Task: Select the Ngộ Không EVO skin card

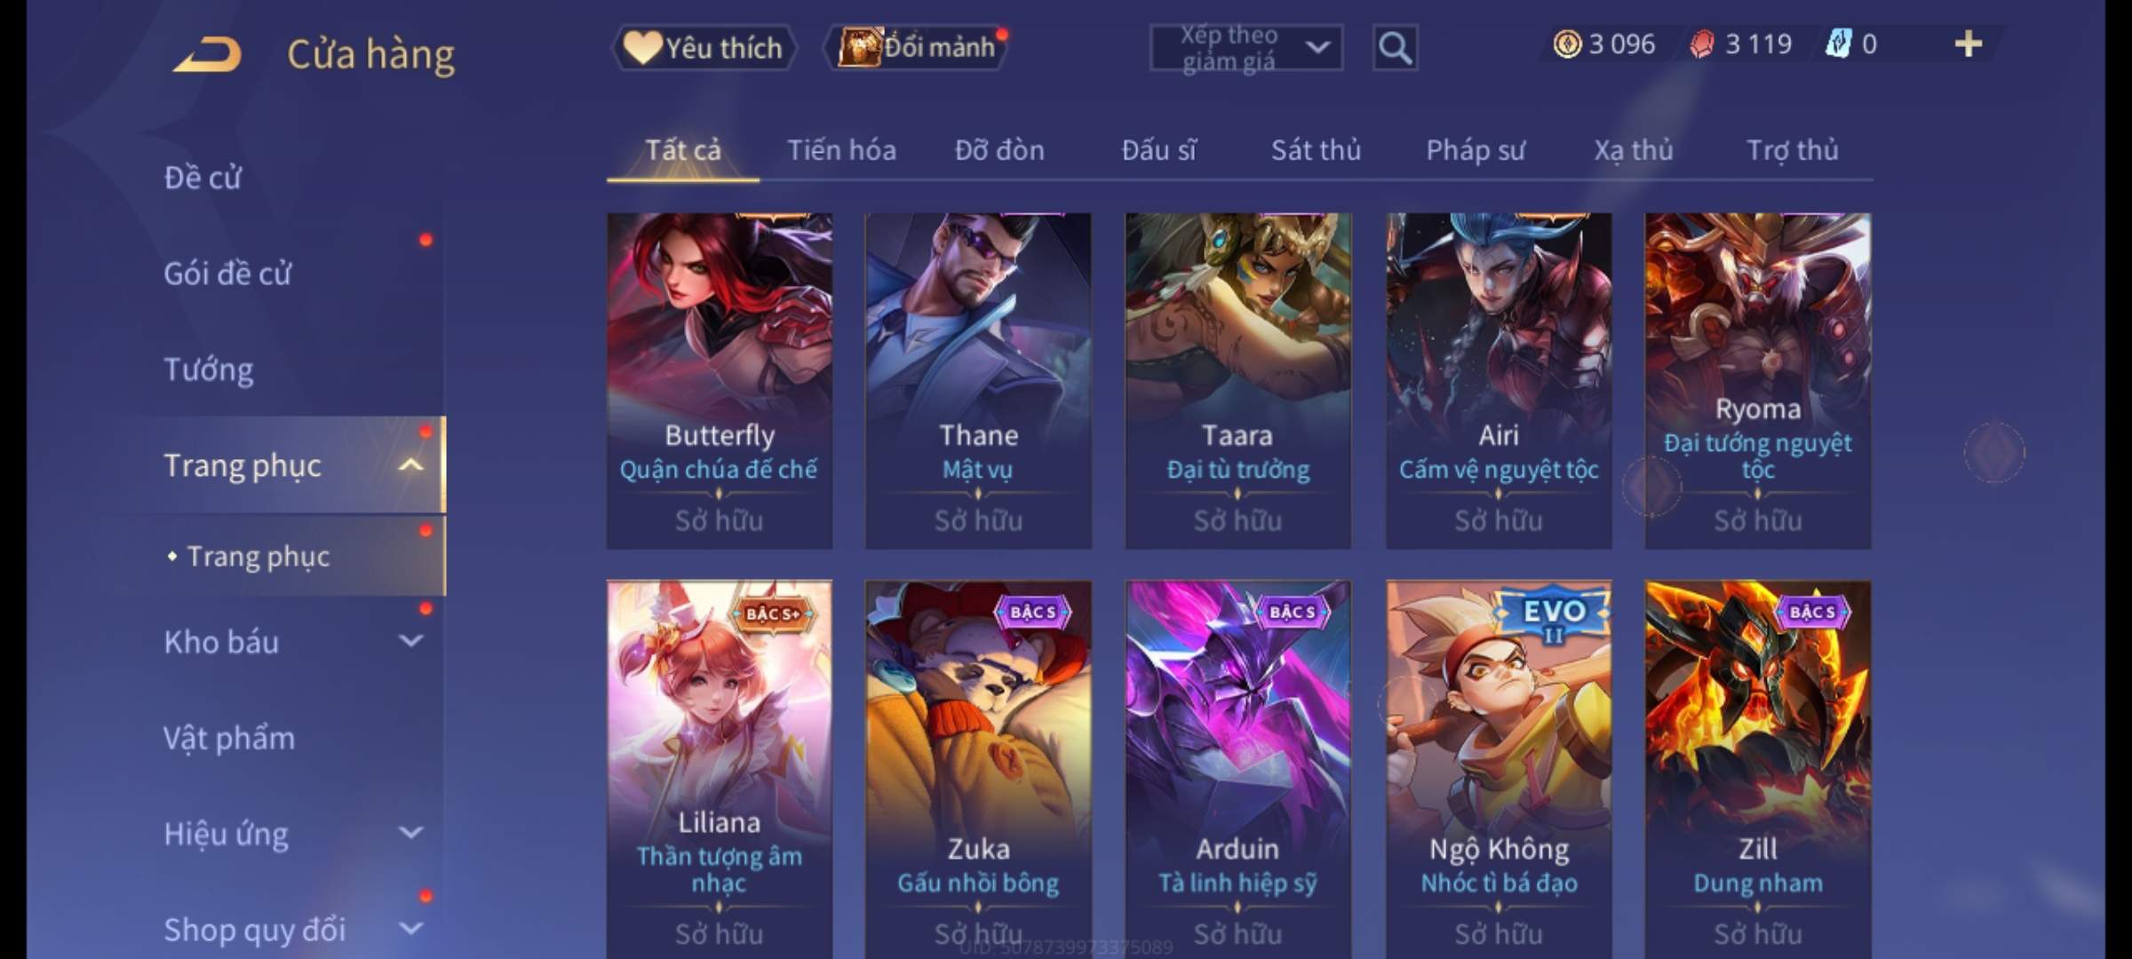Action: pyautogui.click(x=1499, y=769)
